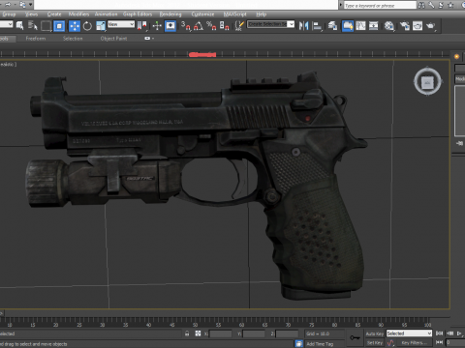The image size is (465, 348).
Task: Activate the Select by Name tool
Action: click(x=33, y=25)
